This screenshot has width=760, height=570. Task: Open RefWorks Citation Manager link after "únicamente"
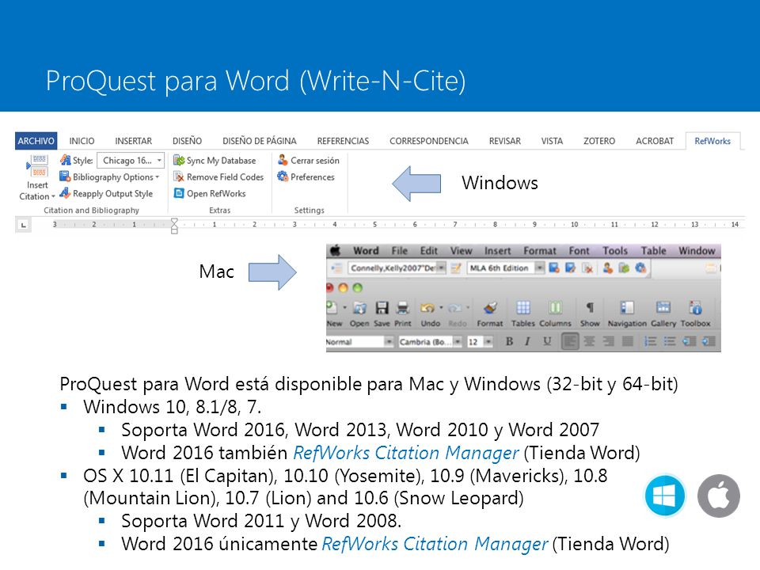click(435, 544)
